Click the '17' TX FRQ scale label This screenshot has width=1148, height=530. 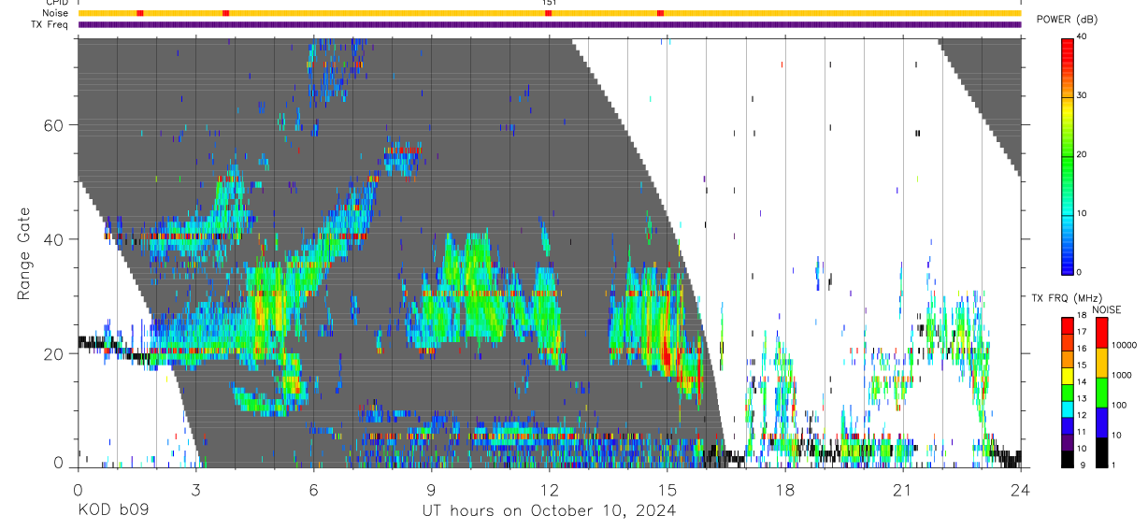point(1083,332)
